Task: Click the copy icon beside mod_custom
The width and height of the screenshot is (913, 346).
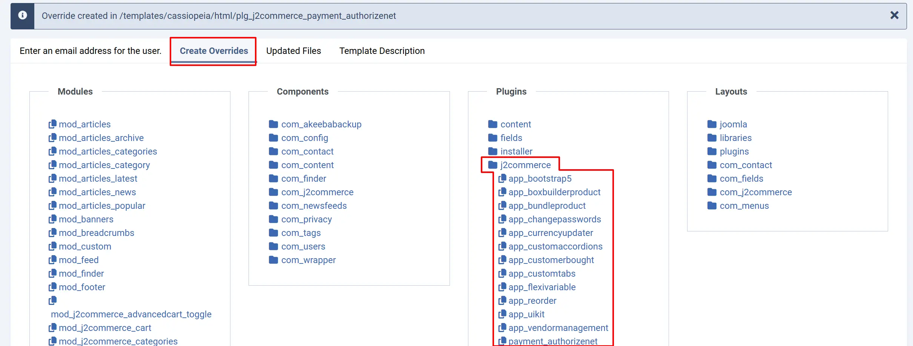Action: (52, 246)
